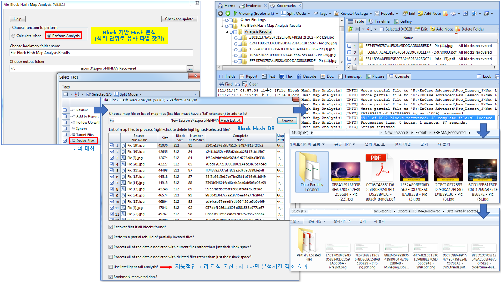Toggle Recover files if all blocks found
501x282 pixels.
click(x=110, y=227)
